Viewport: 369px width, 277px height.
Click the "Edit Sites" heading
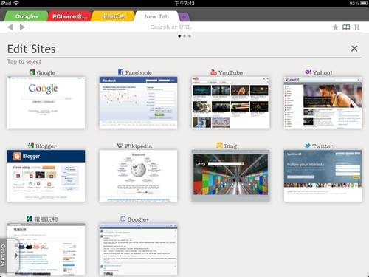32,49
